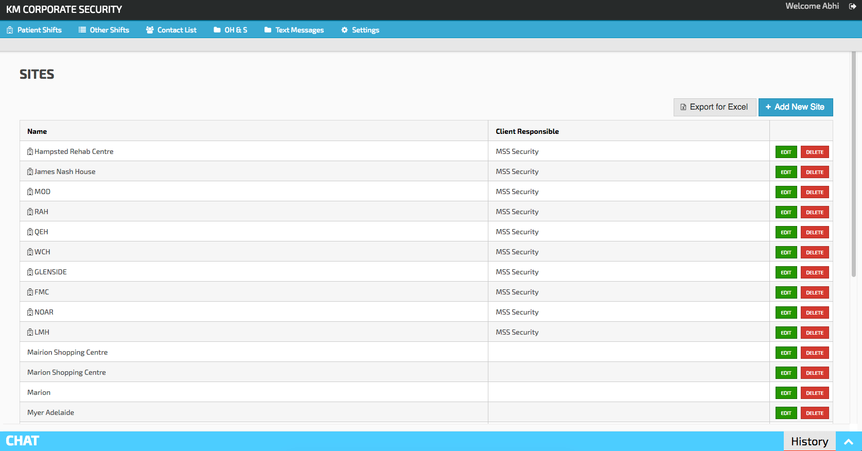Click the clipboard icon next to James Nash House

30,171
